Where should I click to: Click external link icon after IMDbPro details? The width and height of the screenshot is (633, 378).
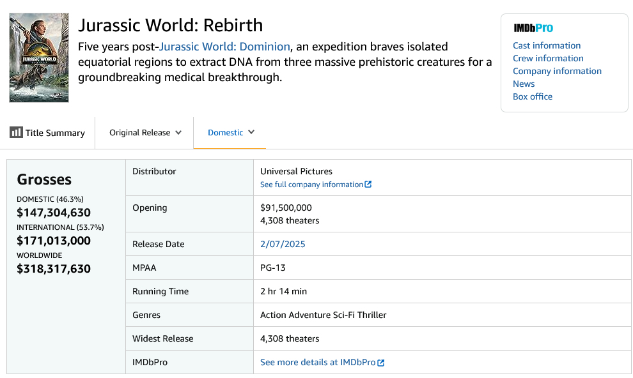pyautogui.click(x=380, y=363)
